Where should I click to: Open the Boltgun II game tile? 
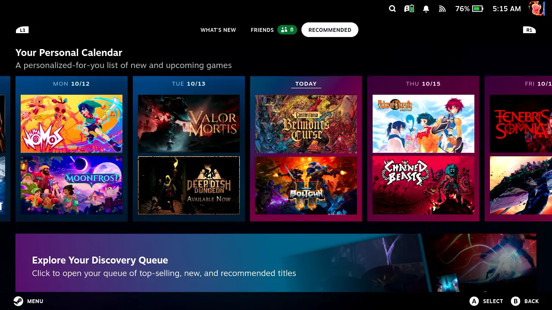tap(306, 186)
